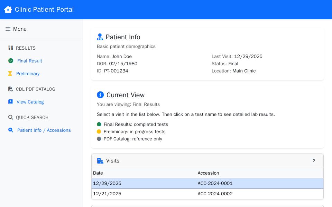Image resolution: width=332 pixels, height=207 pixels.
Task: Click the blue info icon beside Current View
Action: (x=100, y=95)
